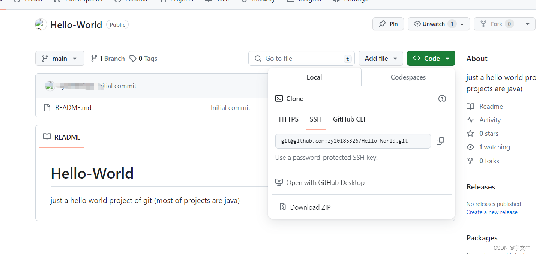Viewport: 536px width, 254px height.
Task: Click Create a new release link
Action: [x=492, y=212]
